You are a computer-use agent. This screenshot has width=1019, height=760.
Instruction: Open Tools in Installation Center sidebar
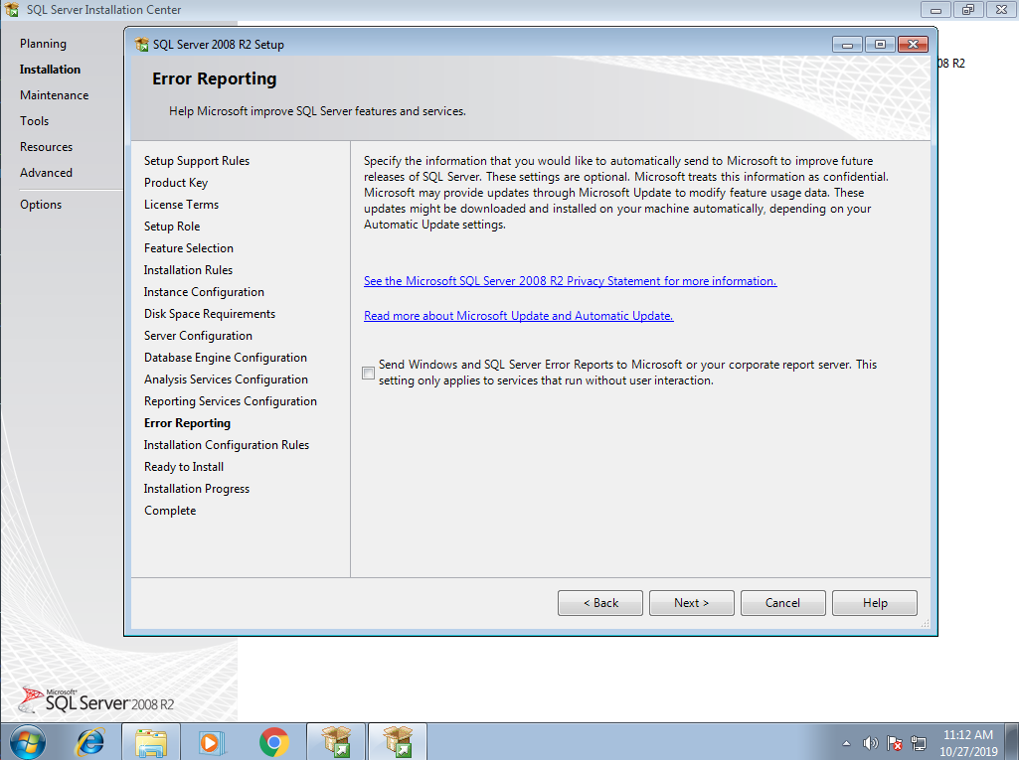35,121
